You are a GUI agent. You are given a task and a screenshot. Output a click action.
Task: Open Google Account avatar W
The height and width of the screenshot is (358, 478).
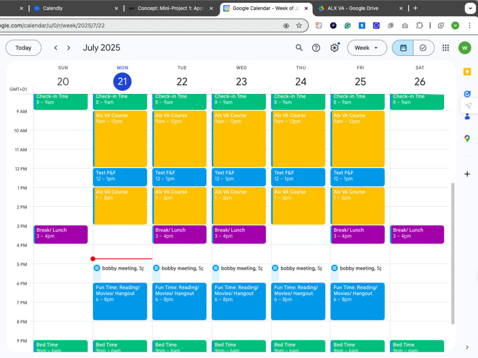pyautogui.click(x=465, y=48)
